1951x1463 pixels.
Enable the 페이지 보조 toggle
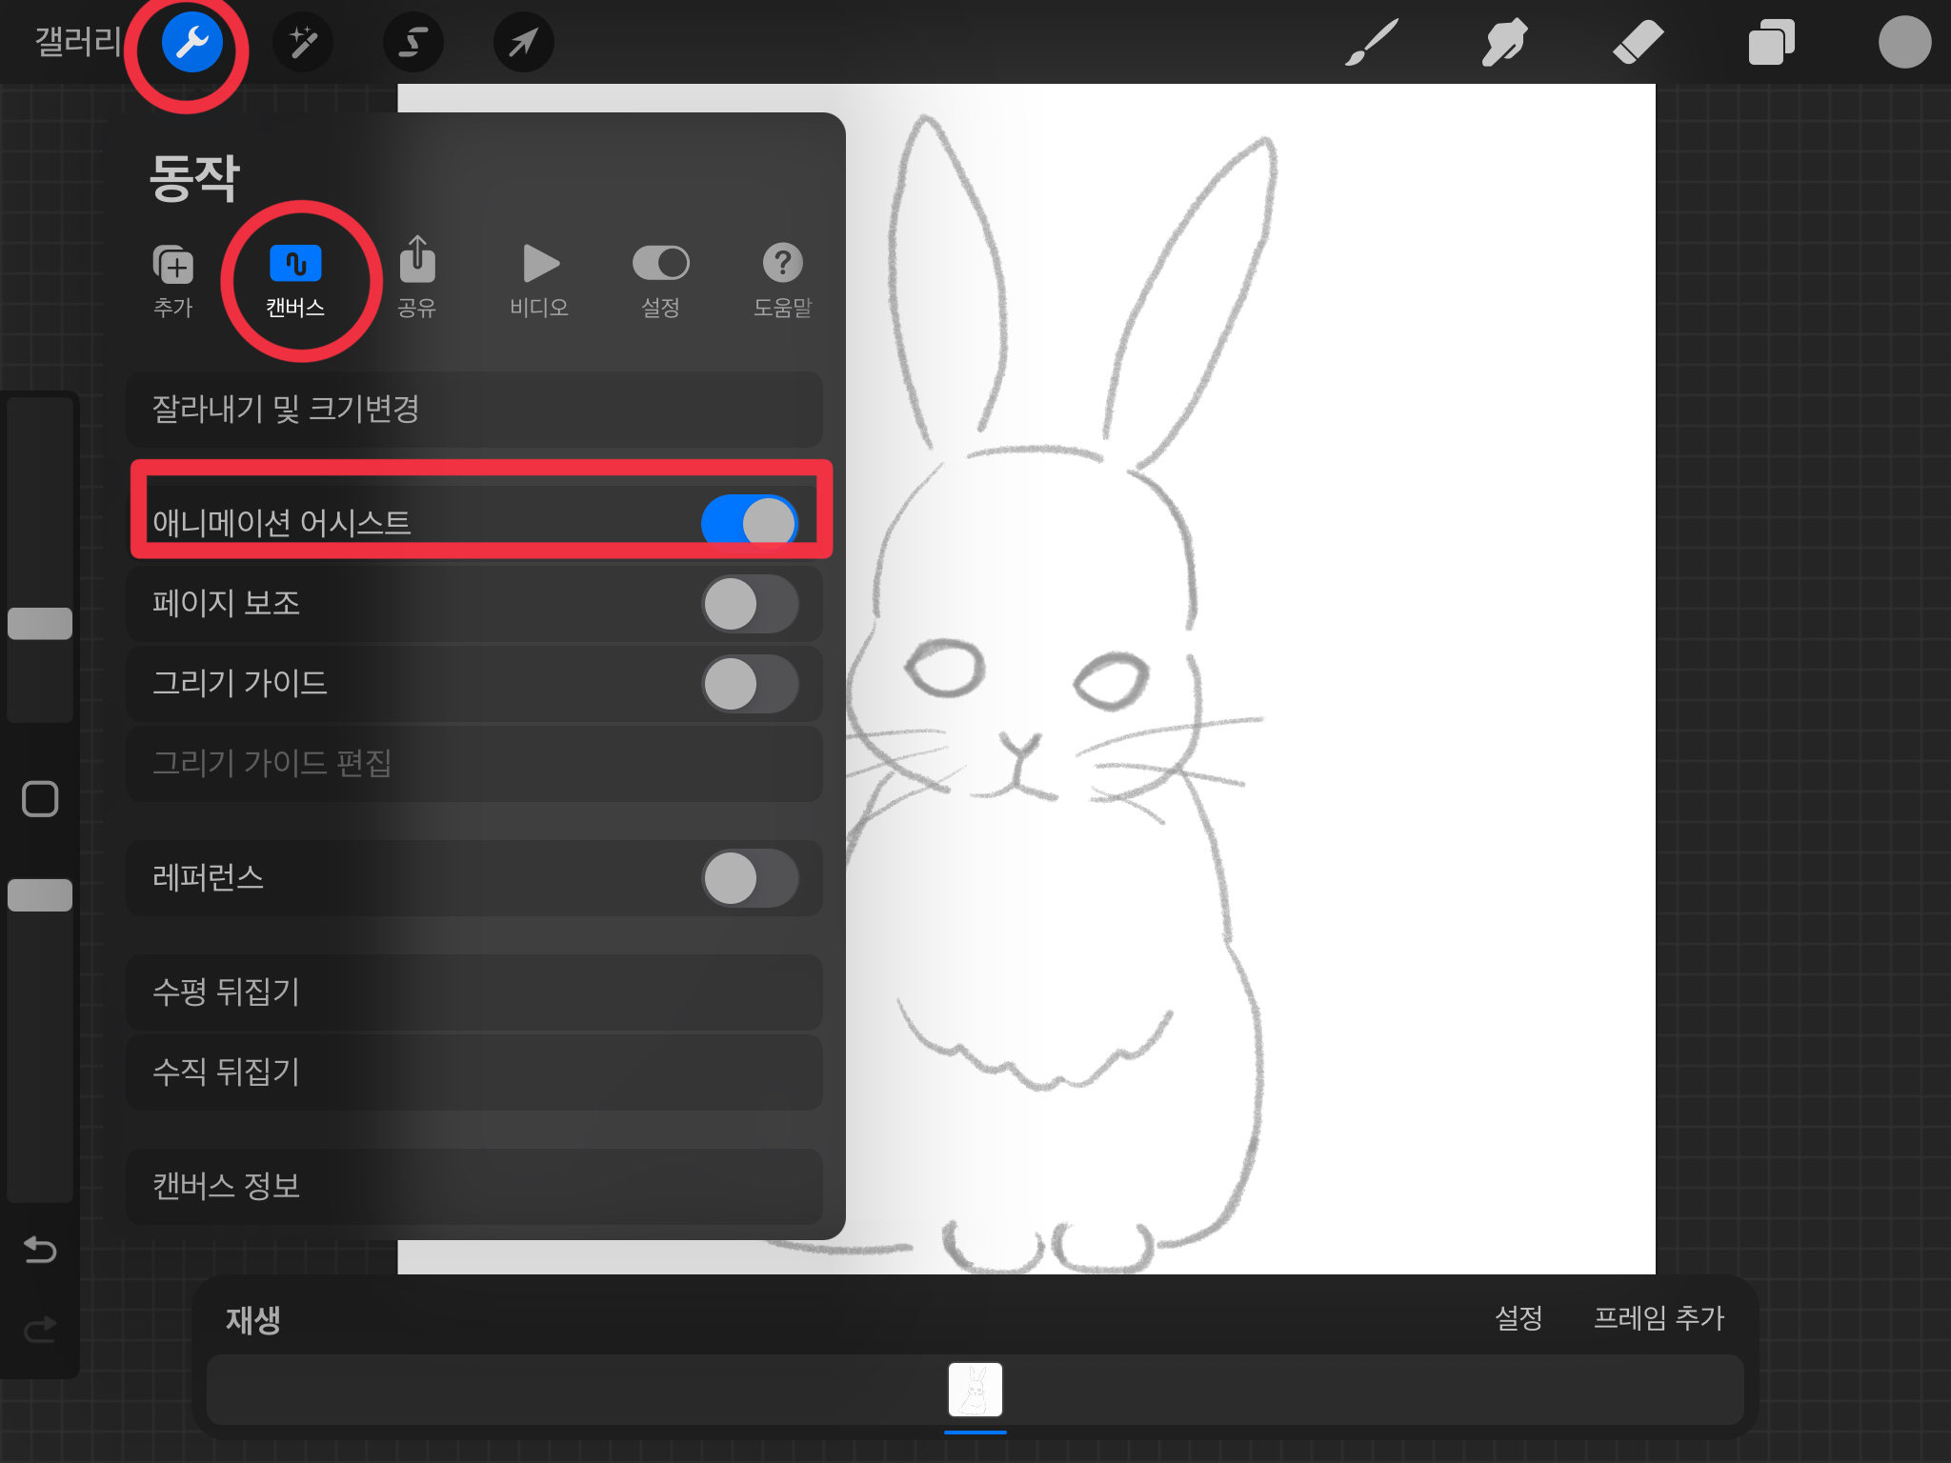click(750, 604)
